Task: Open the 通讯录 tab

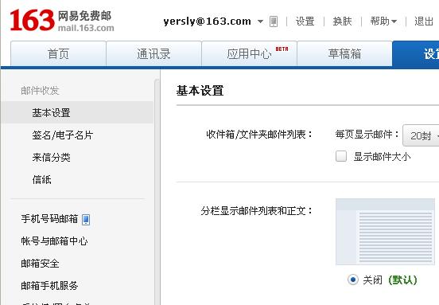Action: [x=153, y=53]
